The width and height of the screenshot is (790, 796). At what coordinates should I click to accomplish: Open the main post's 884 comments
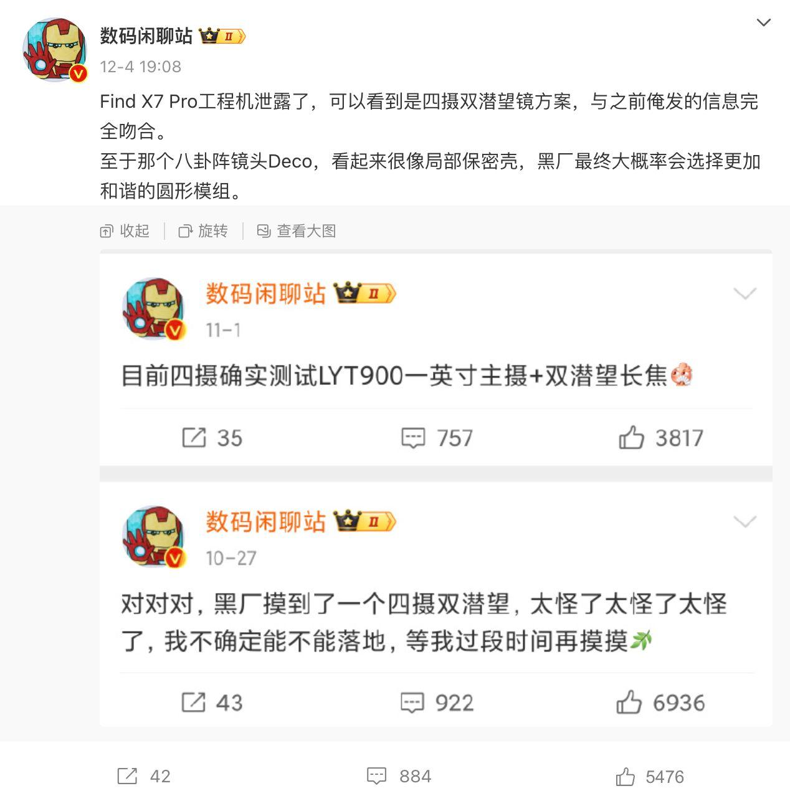[x=399, y=776]
